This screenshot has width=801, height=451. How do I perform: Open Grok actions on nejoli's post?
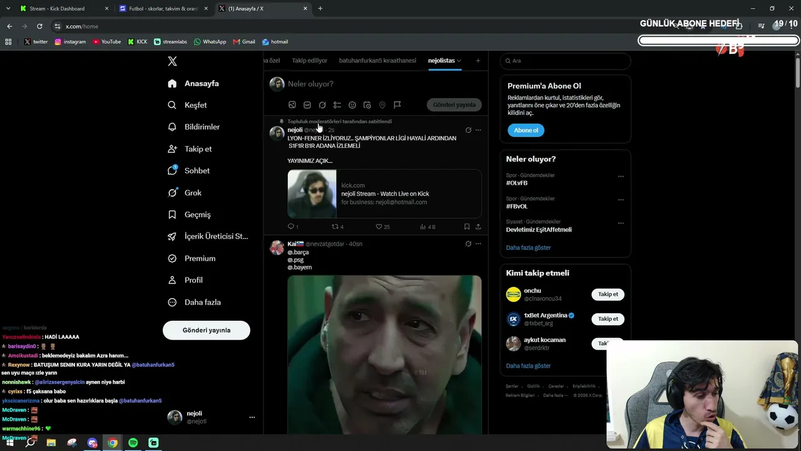coord(468,130)
